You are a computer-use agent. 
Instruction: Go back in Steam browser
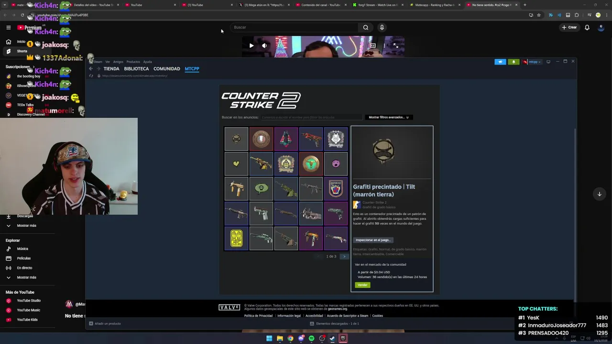coord(91,69)
